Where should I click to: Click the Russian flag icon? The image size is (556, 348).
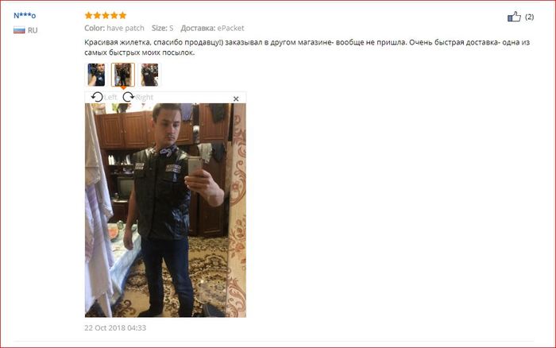pos(19,30)
